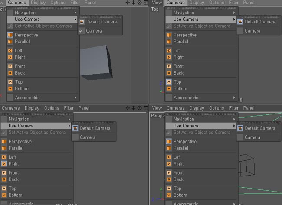Click Back view icon in lower-right viewport menu
The image size is (282, 205).
pos(169,179)
